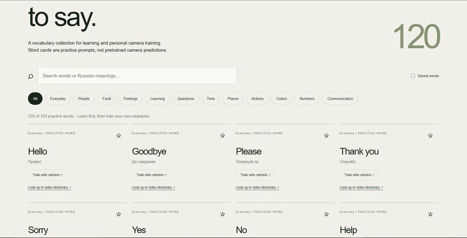Filter by the Questions category
Viewport: 467px width, 238px height.
[x=185, y=99]
